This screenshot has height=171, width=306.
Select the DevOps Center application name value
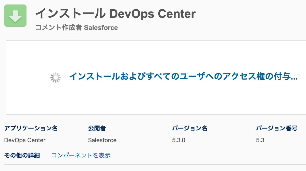25,140
